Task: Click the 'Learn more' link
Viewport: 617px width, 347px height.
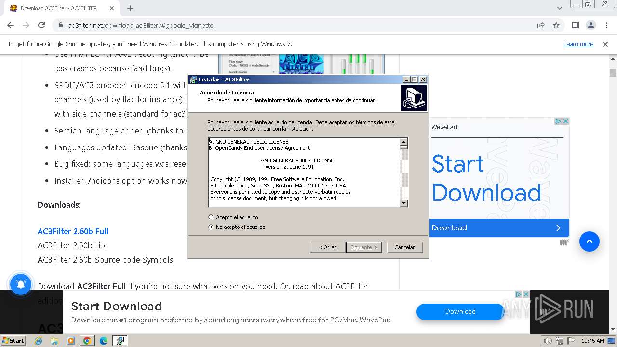Action: [578, 44]
